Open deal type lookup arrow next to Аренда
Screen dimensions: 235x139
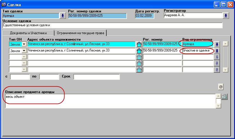[x=63, y=16]
